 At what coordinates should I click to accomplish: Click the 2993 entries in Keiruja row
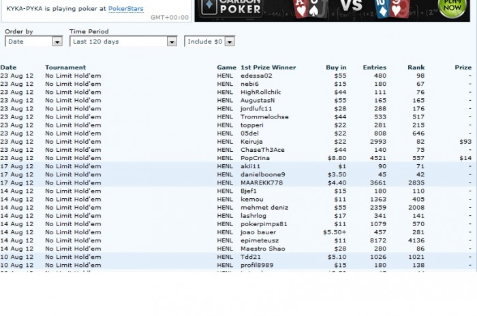pyautogui.click(x=378, y=142)
